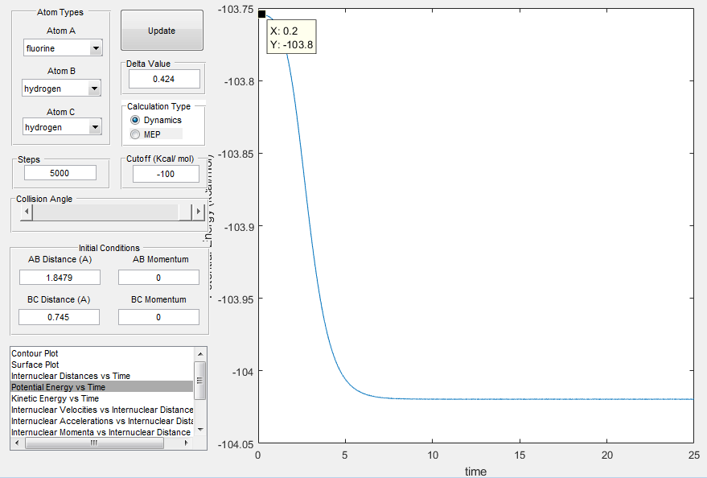This screenshot has height=478, width=707.
Task: Click the list horizontal scroll-left arrow
Action: (17, 443)
